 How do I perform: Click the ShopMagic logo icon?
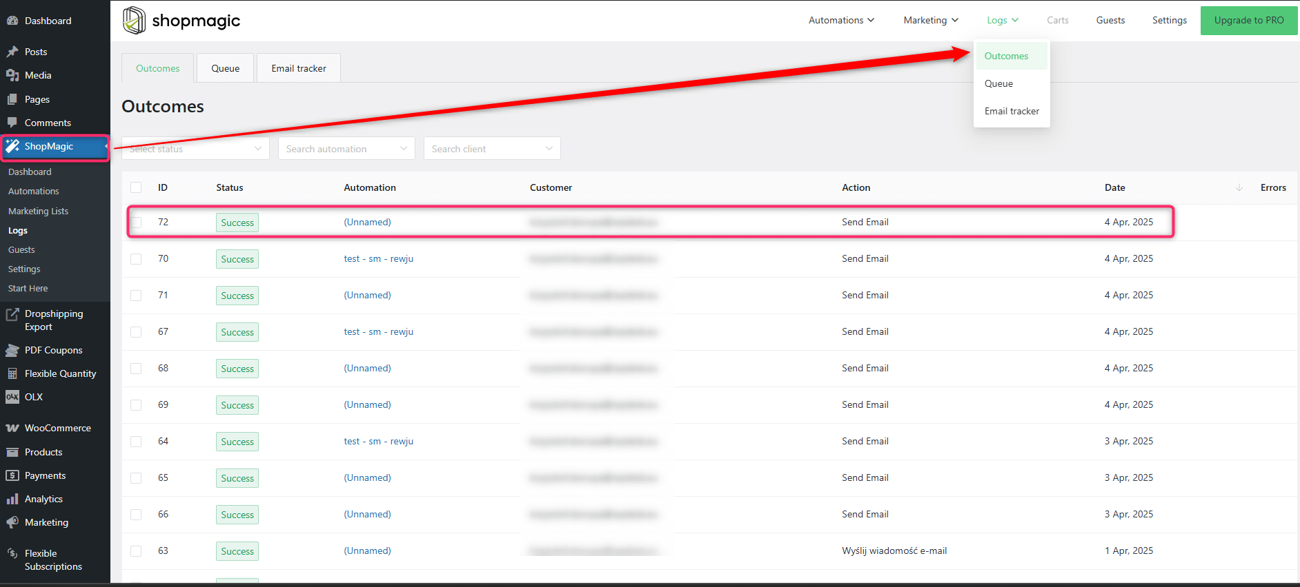click(x=134, y=20)
